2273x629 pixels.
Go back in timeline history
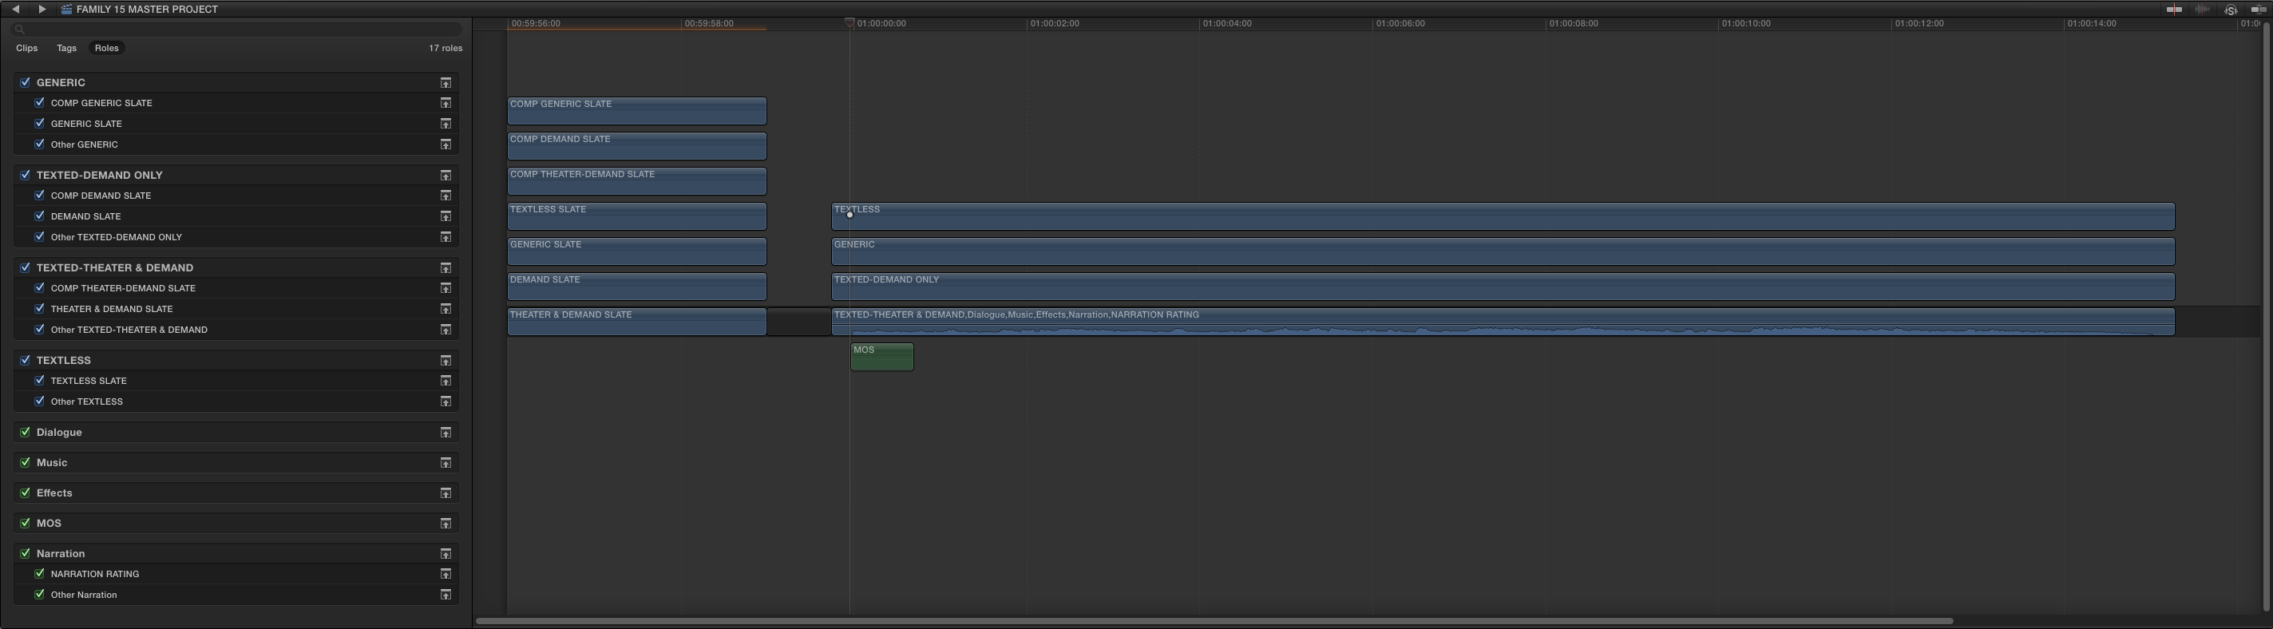coord(16,9)
